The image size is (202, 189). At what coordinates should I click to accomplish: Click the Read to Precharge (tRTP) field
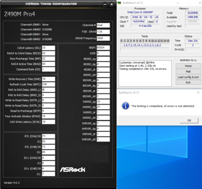pyautogui.click(x=48, y=111)
